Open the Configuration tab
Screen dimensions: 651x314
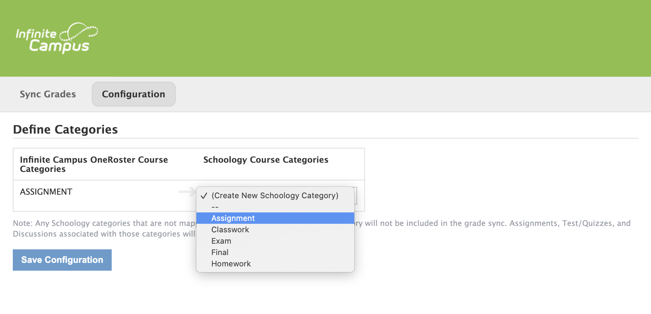click(133, 94)
